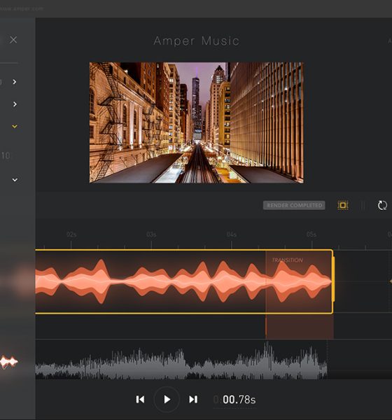Click the small waveform thumbnail in sidebar
Viewport: 392px width, 420px height.
click(9, 362)
